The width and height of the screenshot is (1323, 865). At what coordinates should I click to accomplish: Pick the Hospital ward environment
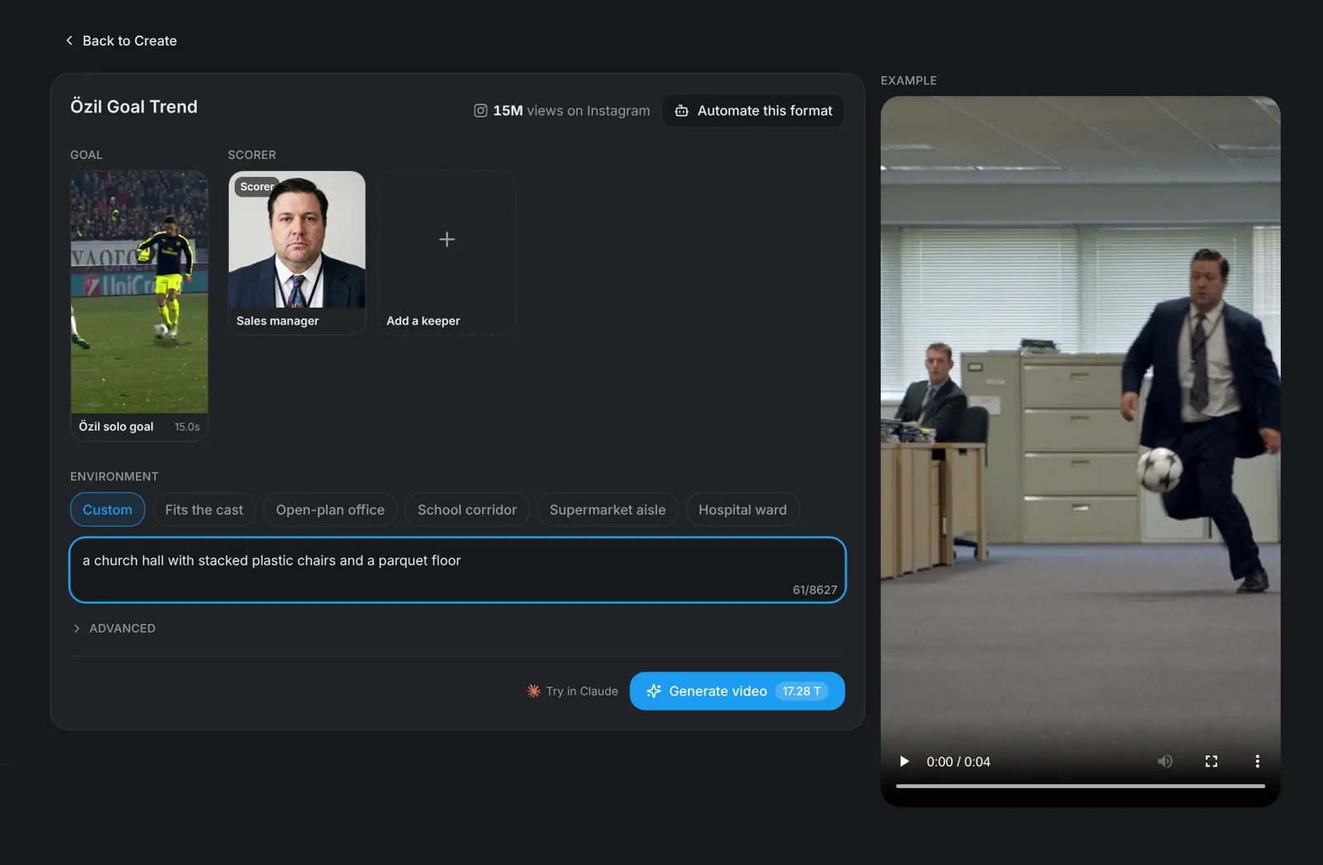pyautogui.click(x=743, y=509)
